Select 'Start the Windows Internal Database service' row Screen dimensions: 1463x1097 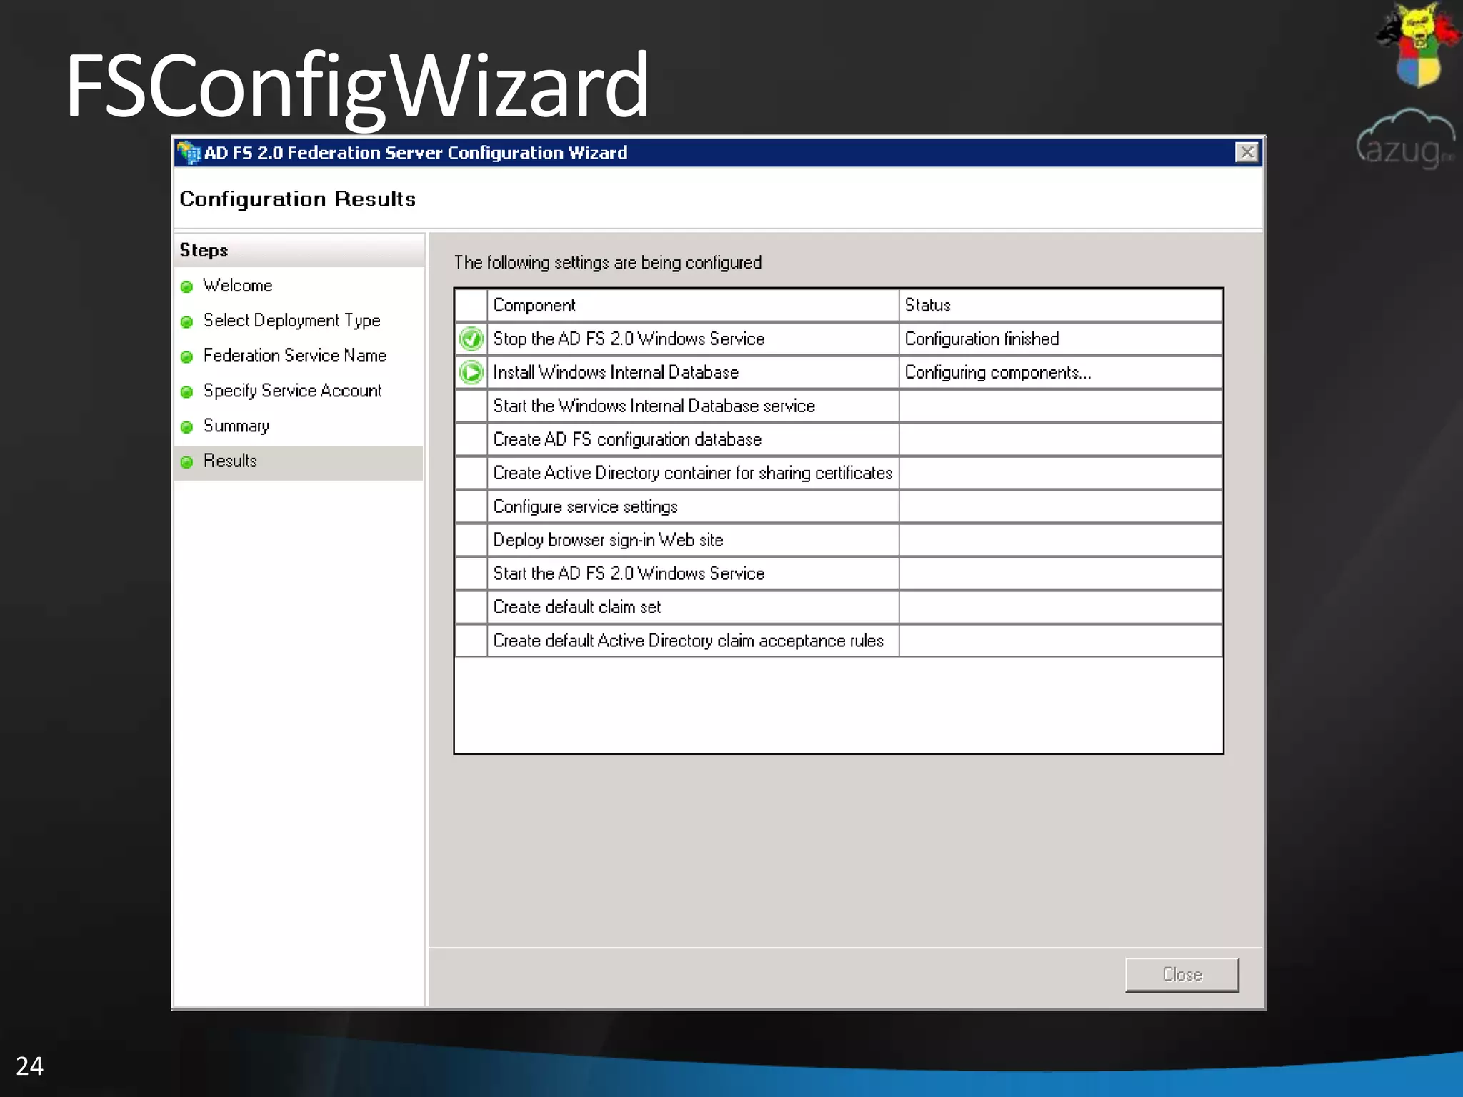coord(839,406)
